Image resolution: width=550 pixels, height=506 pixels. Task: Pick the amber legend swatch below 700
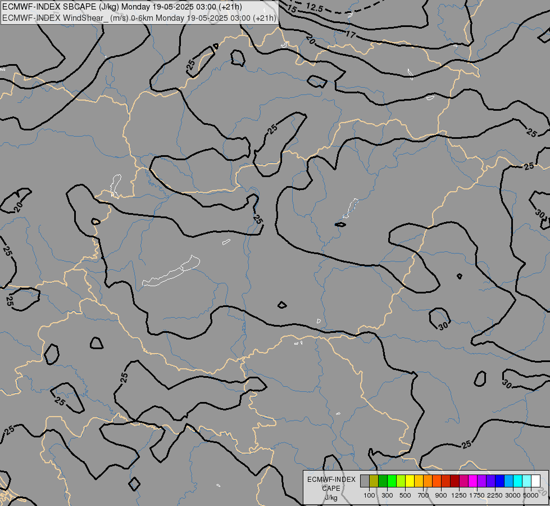419,481
